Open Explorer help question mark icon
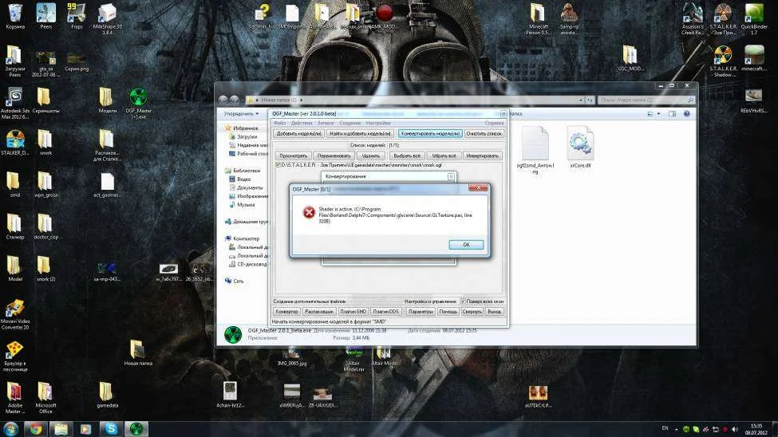The width and height of the screenshot is (778, 437). 687,113
